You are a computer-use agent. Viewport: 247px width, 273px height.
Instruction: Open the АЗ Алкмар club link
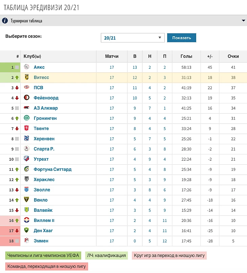46,108
